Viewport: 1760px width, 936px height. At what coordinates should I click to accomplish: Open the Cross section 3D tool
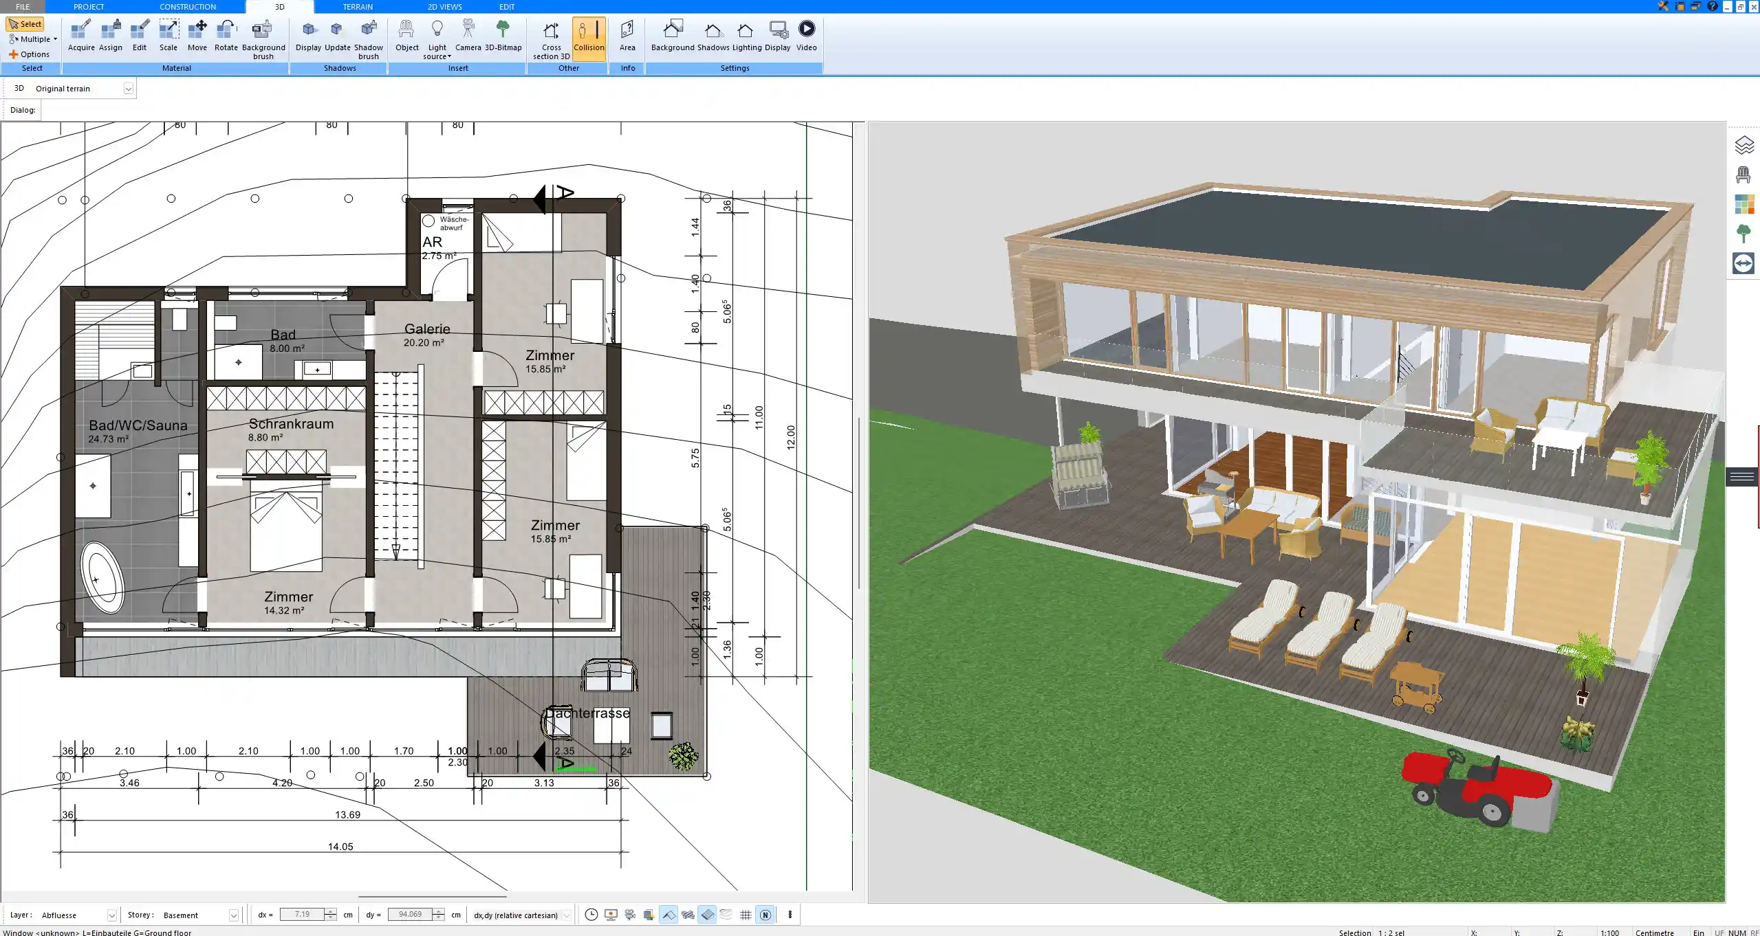pyautogui.click(x=551, y=40)
